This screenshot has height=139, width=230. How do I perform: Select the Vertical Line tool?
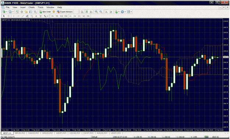point(14,16)
